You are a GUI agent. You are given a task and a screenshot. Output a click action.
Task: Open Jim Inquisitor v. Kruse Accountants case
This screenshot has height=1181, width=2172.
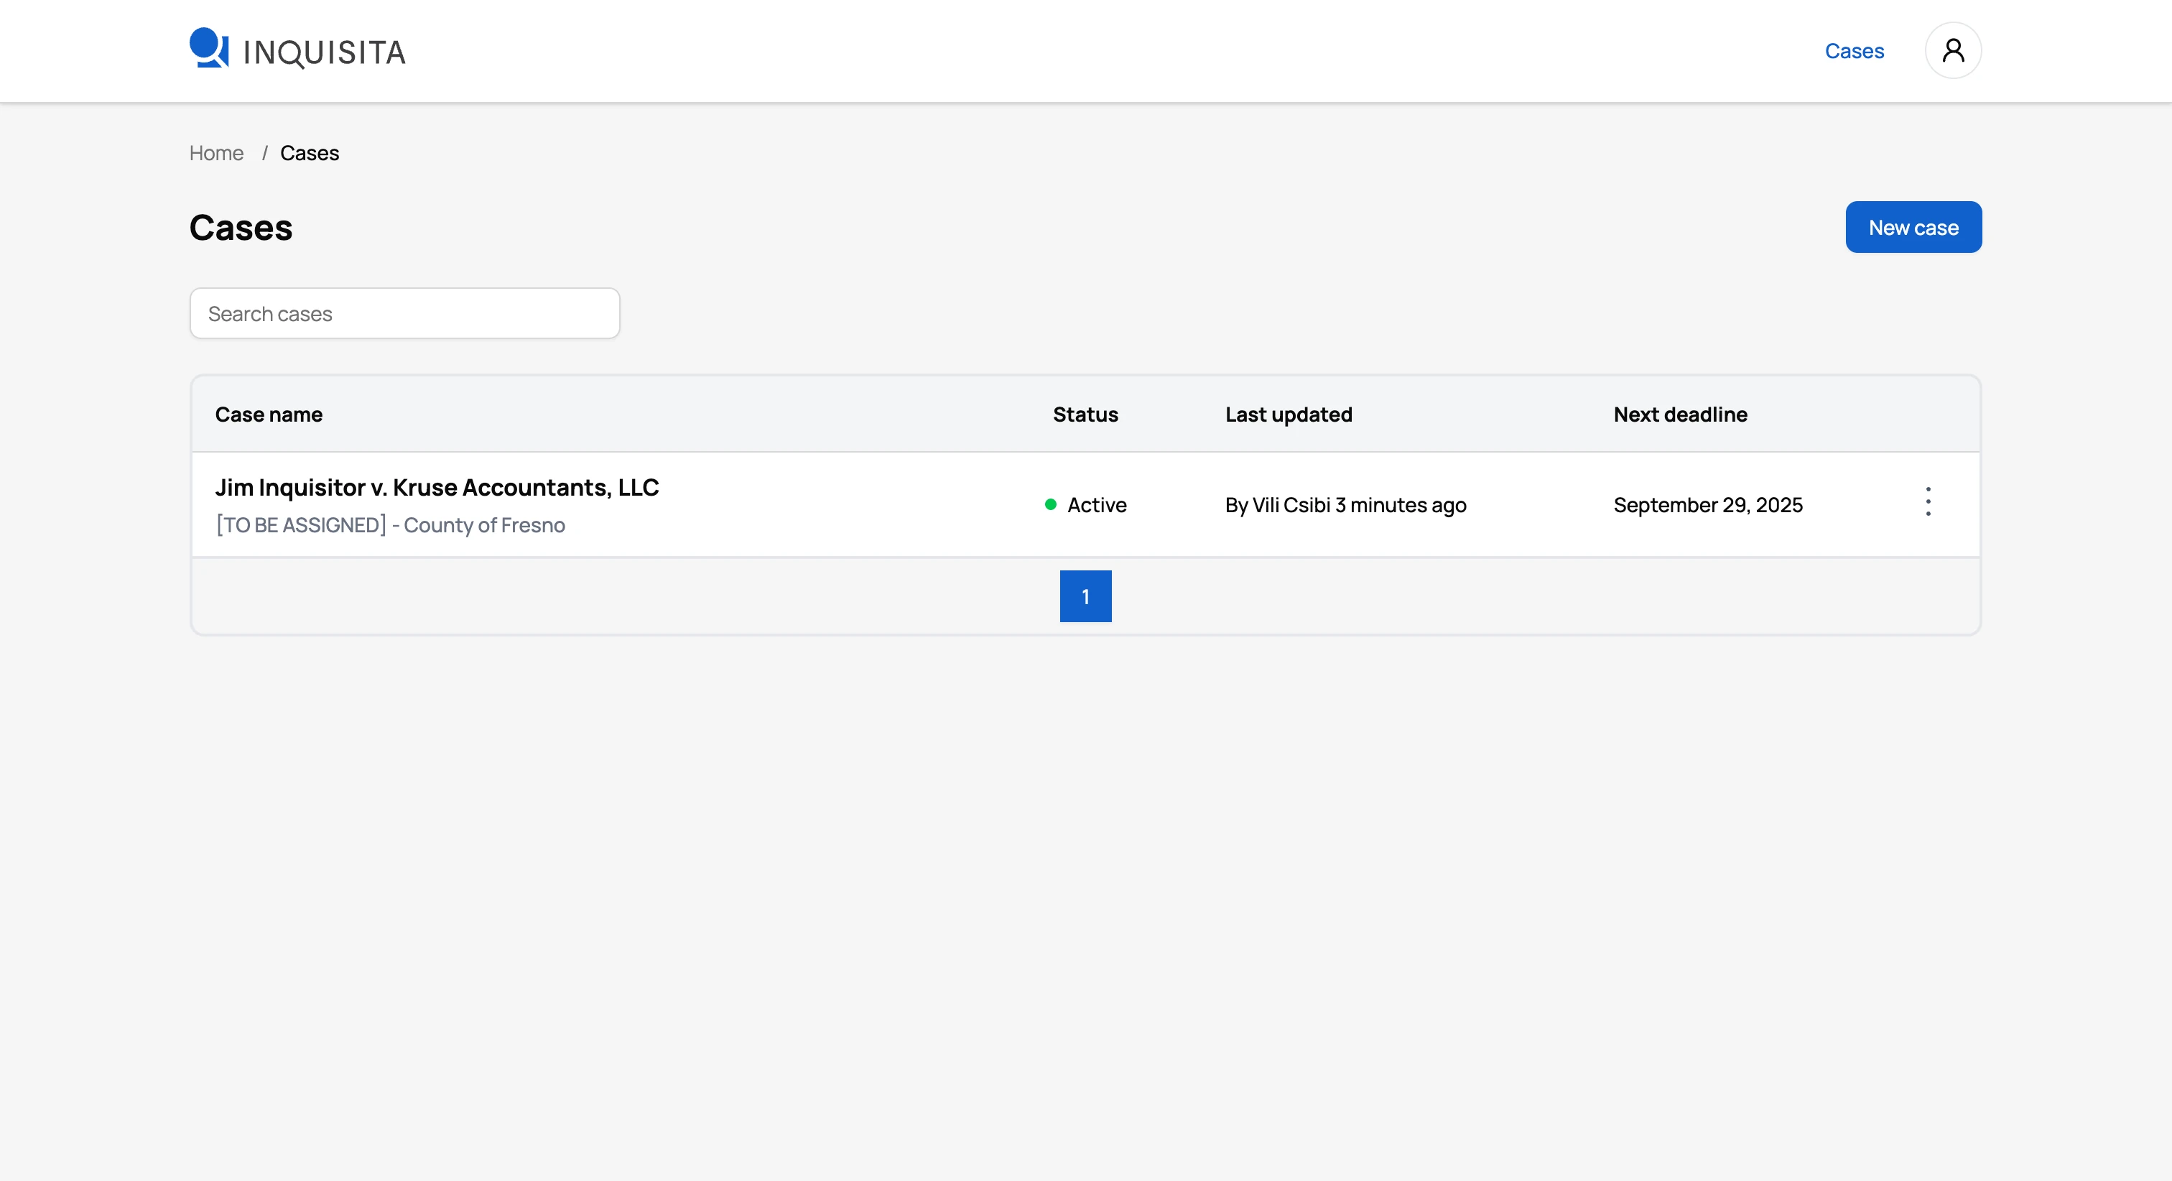point(437,488)
